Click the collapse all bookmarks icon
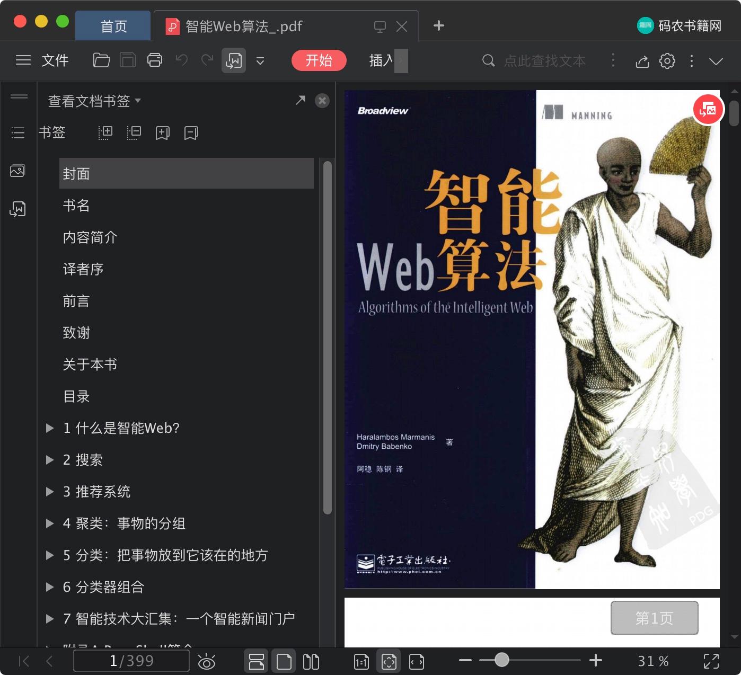This screenshot has height=675, width=741. tap(134, 132)
